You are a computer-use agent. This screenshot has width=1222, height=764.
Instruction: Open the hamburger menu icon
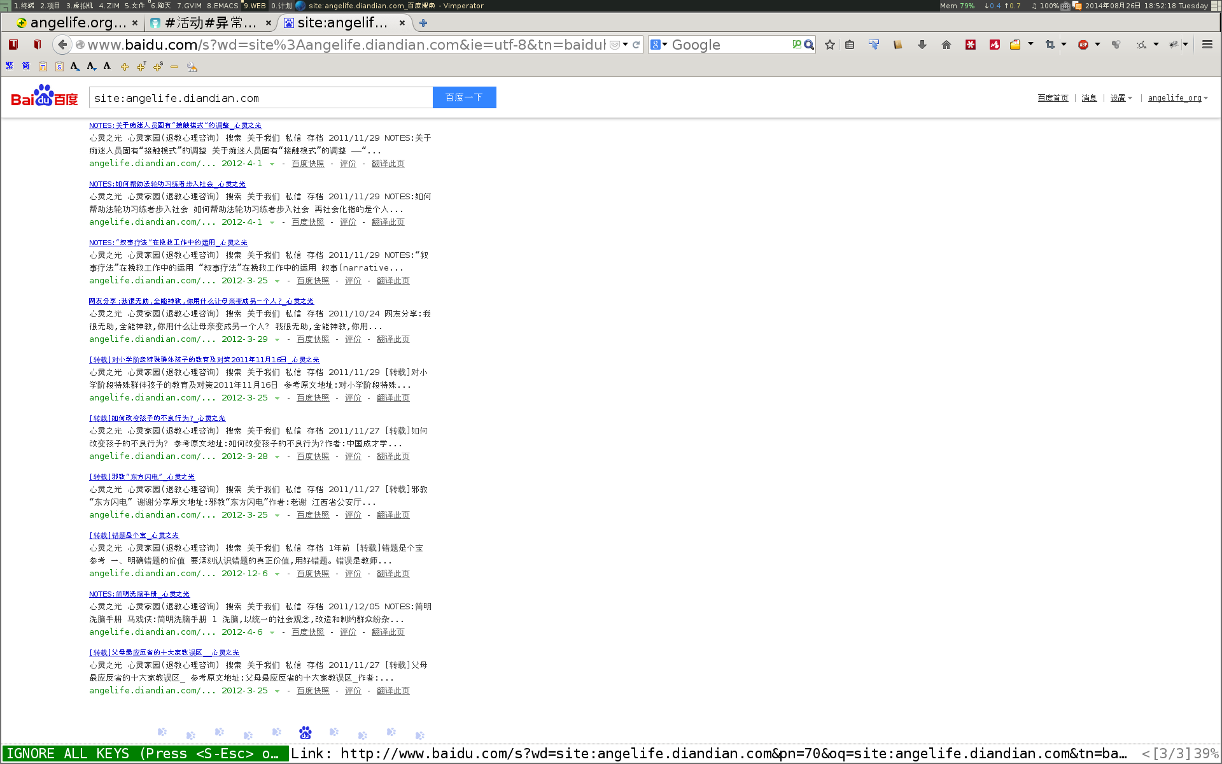point(1207,45)
